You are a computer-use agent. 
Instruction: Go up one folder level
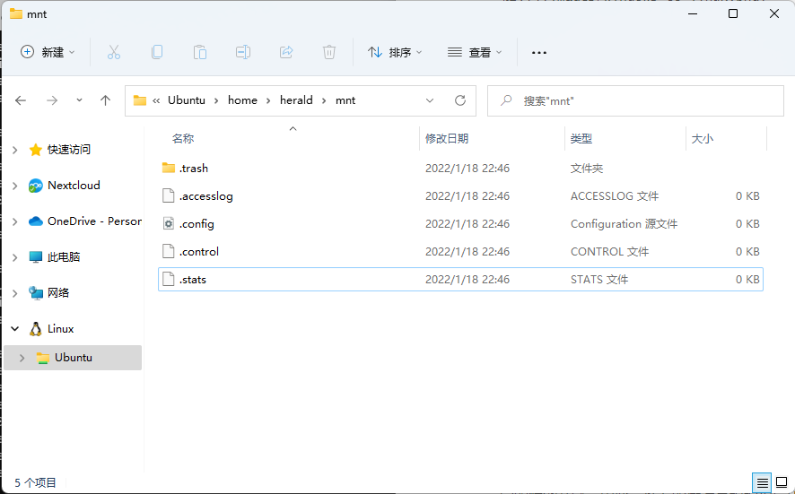[106, 100]
